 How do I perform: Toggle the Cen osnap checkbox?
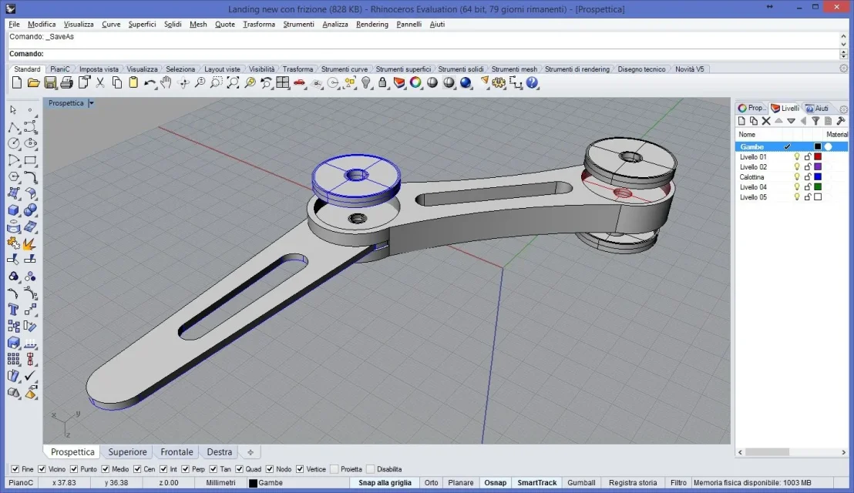(137, 469)
